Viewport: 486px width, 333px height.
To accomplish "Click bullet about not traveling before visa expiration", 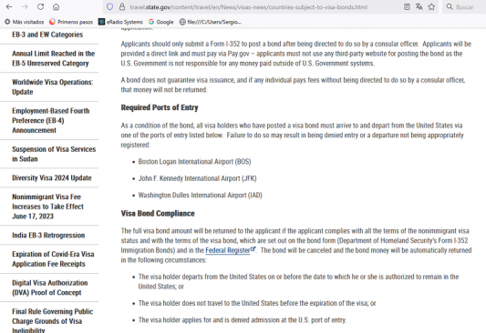I will [257, 303].
